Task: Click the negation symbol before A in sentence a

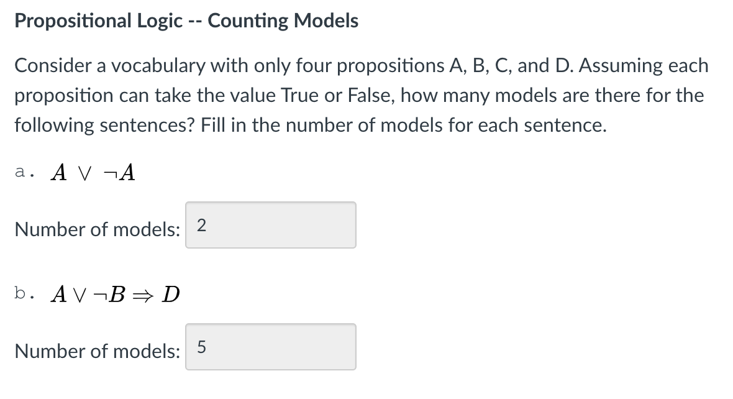Action: [109, 175]
